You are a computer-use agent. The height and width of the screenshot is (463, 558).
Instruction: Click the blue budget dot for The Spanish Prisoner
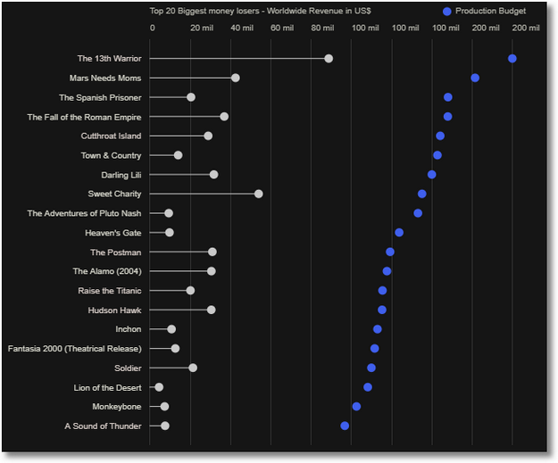point(447,97)
